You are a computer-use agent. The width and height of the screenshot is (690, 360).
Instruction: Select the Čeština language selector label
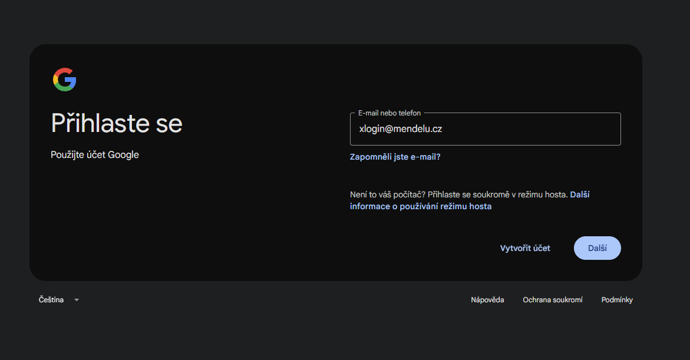(51, 300)
